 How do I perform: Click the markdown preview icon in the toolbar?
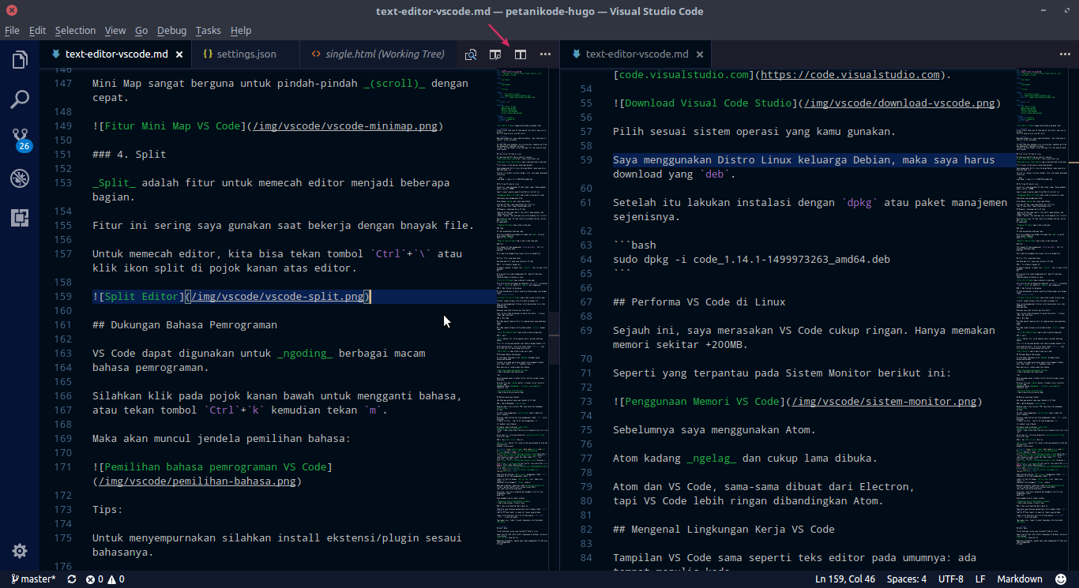471,54
